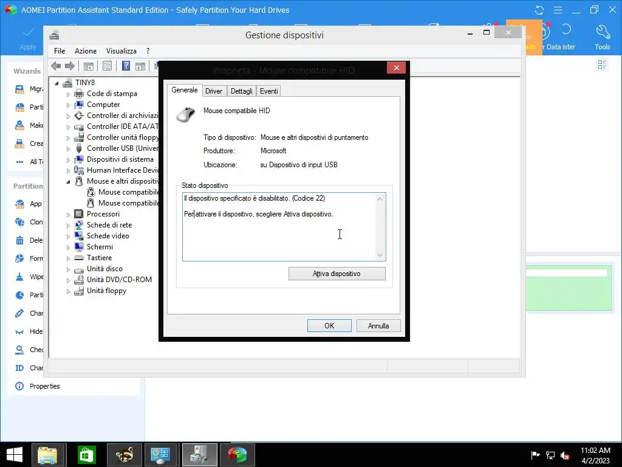This screenshot has width=622, height=467.
Task: Click the Controller unità floppy tree row
Action: point(117,137)
